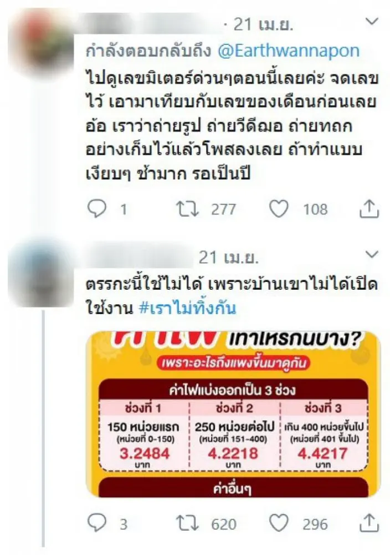390x555 pixels.
Task: Open second tweet's 21 เม.ย. timestamp
Action: [229, 258]
